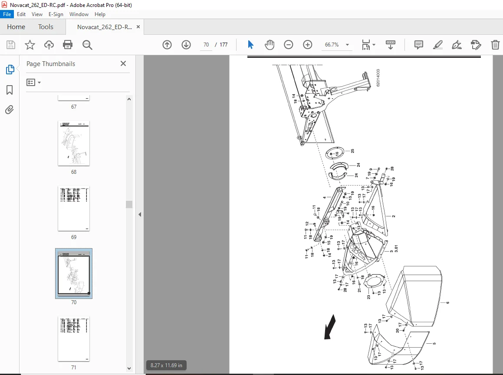Open the View menu

pos(37,14)
